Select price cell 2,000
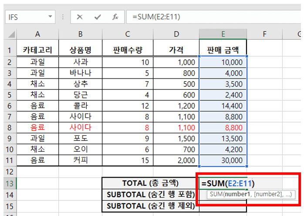 [x=176, y=161]
